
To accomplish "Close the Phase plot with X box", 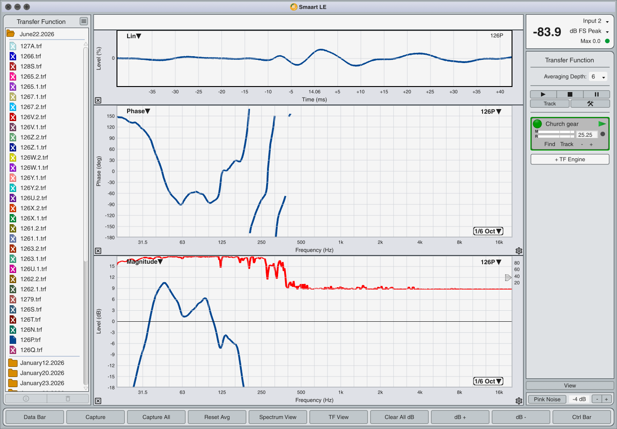I will coord(98,251).
